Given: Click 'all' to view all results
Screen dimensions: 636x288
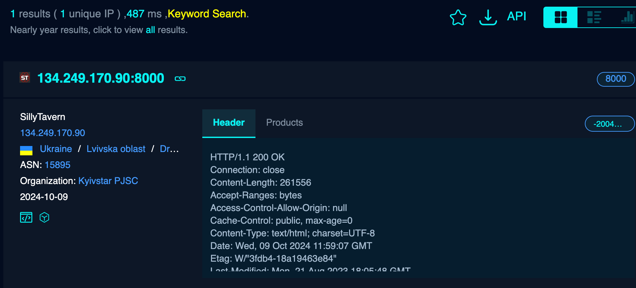Looking at the screenshot, I should [x=150, y=30].
